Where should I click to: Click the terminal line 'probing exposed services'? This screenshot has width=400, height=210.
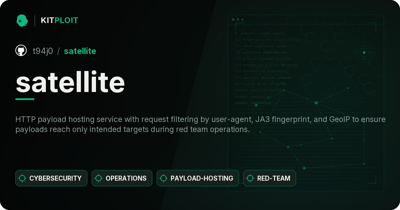coord(263,59)
